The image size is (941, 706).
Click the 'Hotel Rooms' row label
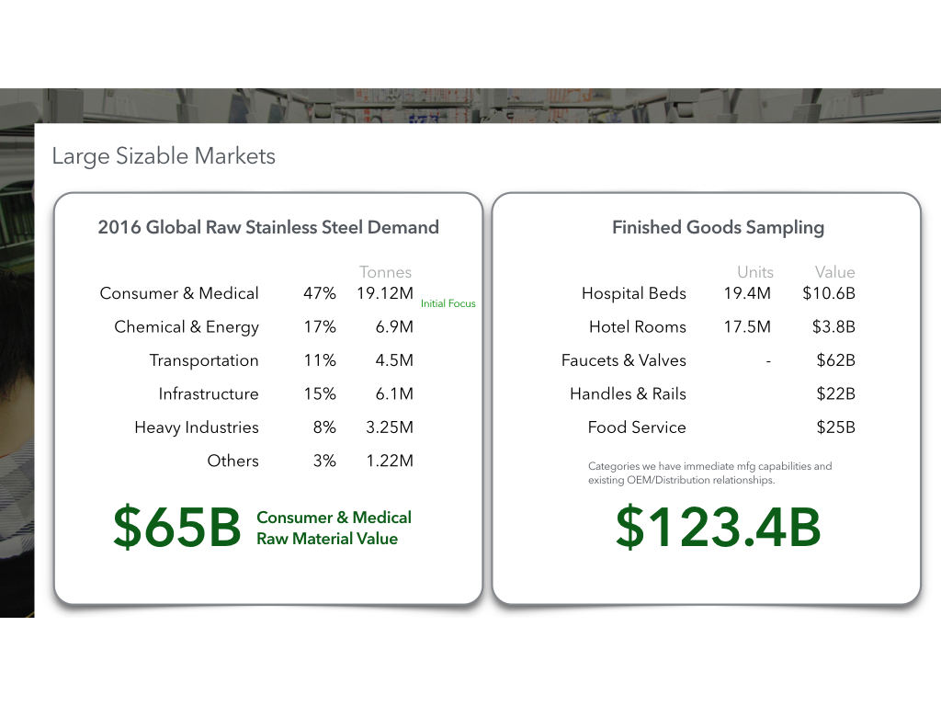click(638, 326)
